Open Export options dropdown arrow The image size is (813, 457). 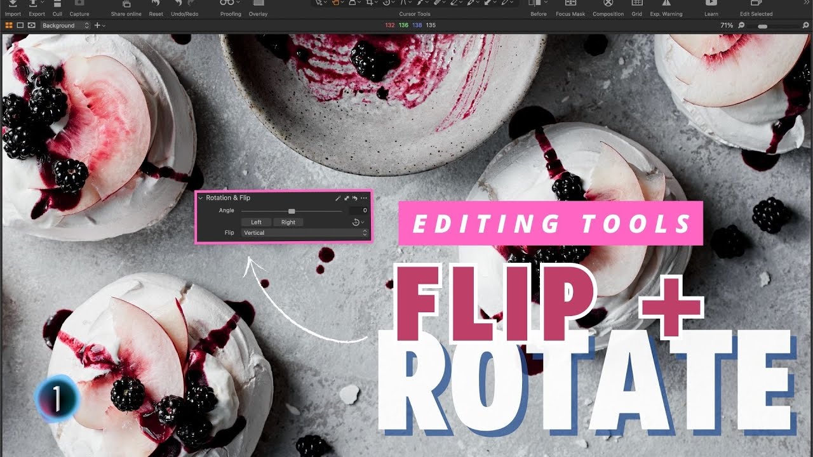pos(43,3)
